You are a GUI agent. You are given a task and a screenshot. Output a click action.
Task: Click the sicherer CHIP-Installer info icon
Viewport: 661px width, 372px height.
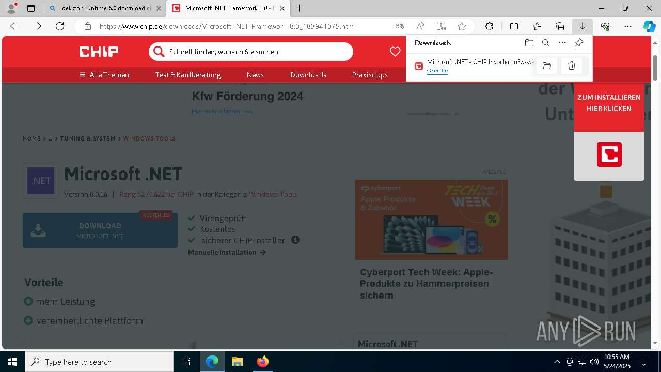click(x=295, y=240)
